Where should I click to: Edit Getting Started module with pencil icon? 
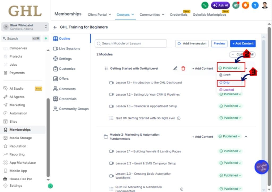(175, 69)
